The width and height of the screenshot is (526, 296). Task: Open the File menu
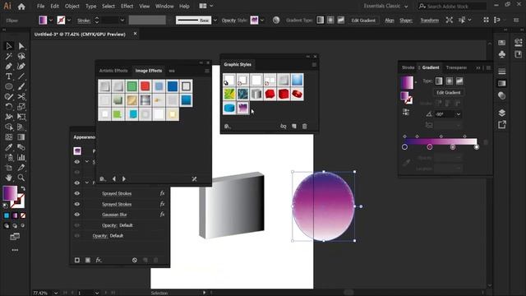[x=40, y=6]
